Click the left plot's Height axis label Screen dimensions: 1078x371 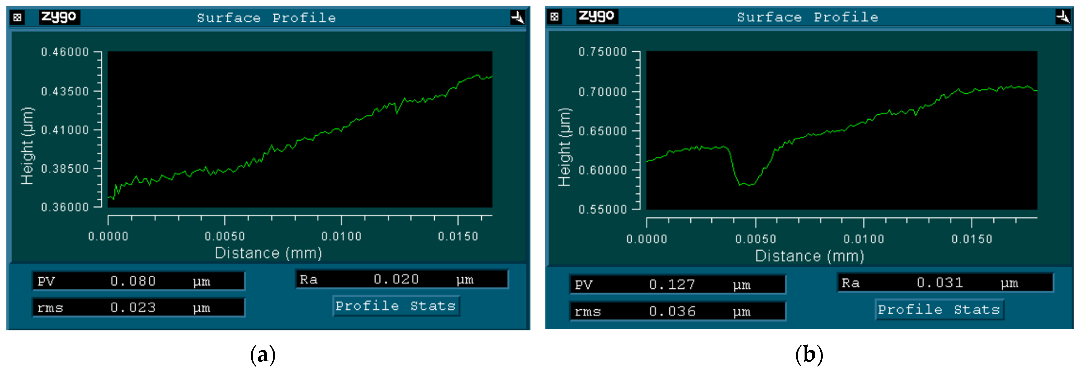[x=27, y=146]
